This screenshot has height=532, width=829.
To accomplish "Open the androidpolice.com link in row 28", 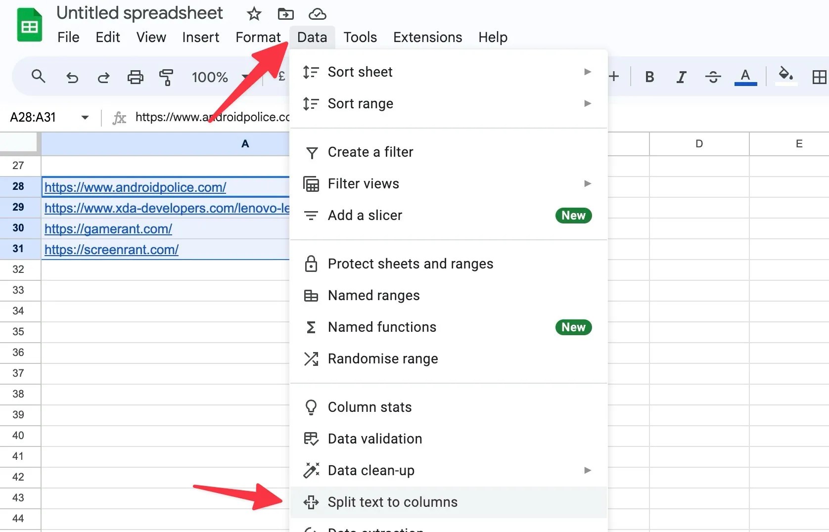I will click(135, 187).
